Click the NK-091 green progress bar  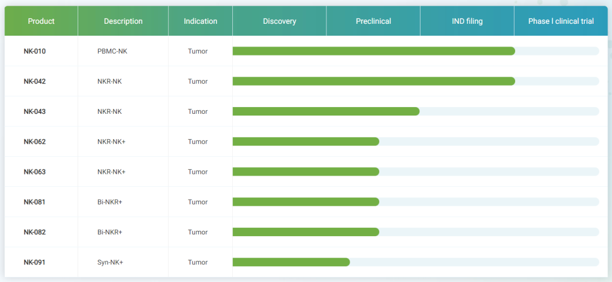(x=291, y=262)
